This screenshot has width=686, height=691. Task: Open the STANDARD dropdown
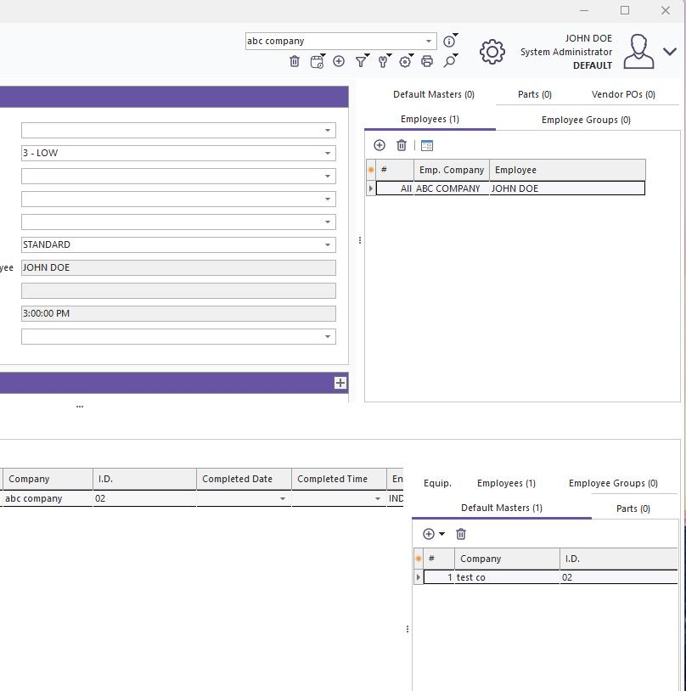tap(327, 245)
